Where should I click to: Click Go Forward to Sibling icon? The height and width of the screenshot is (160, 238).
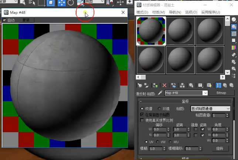click(231, 85)
